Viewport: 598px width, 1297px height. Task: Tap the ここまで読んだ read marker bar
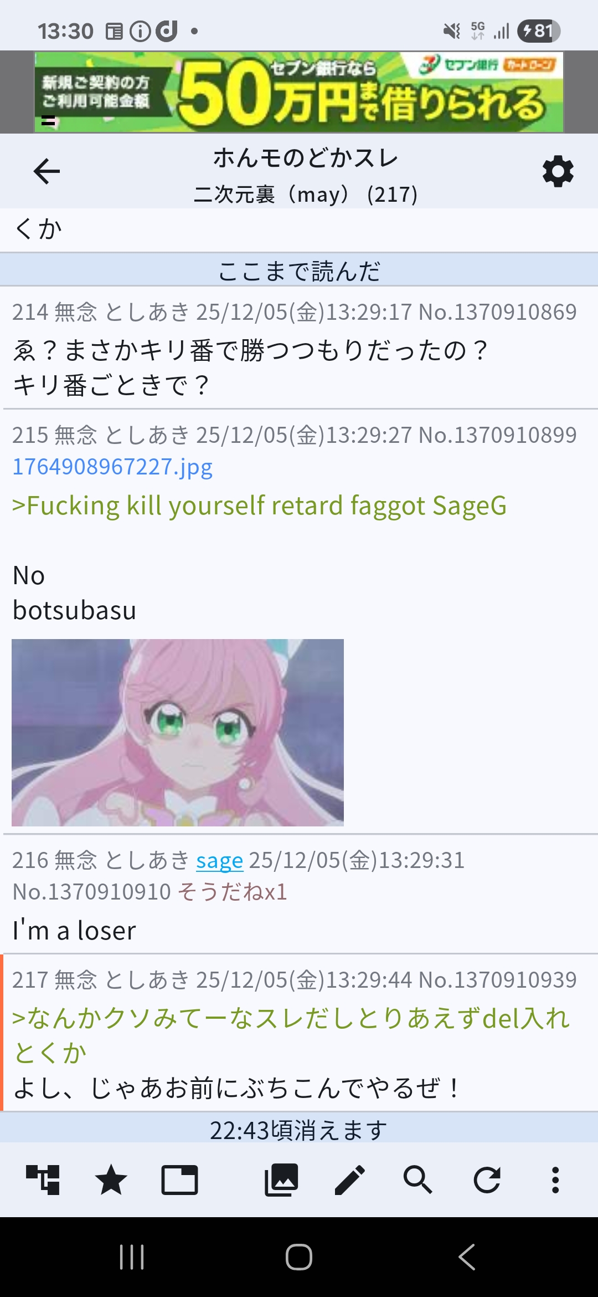(299, 270)
